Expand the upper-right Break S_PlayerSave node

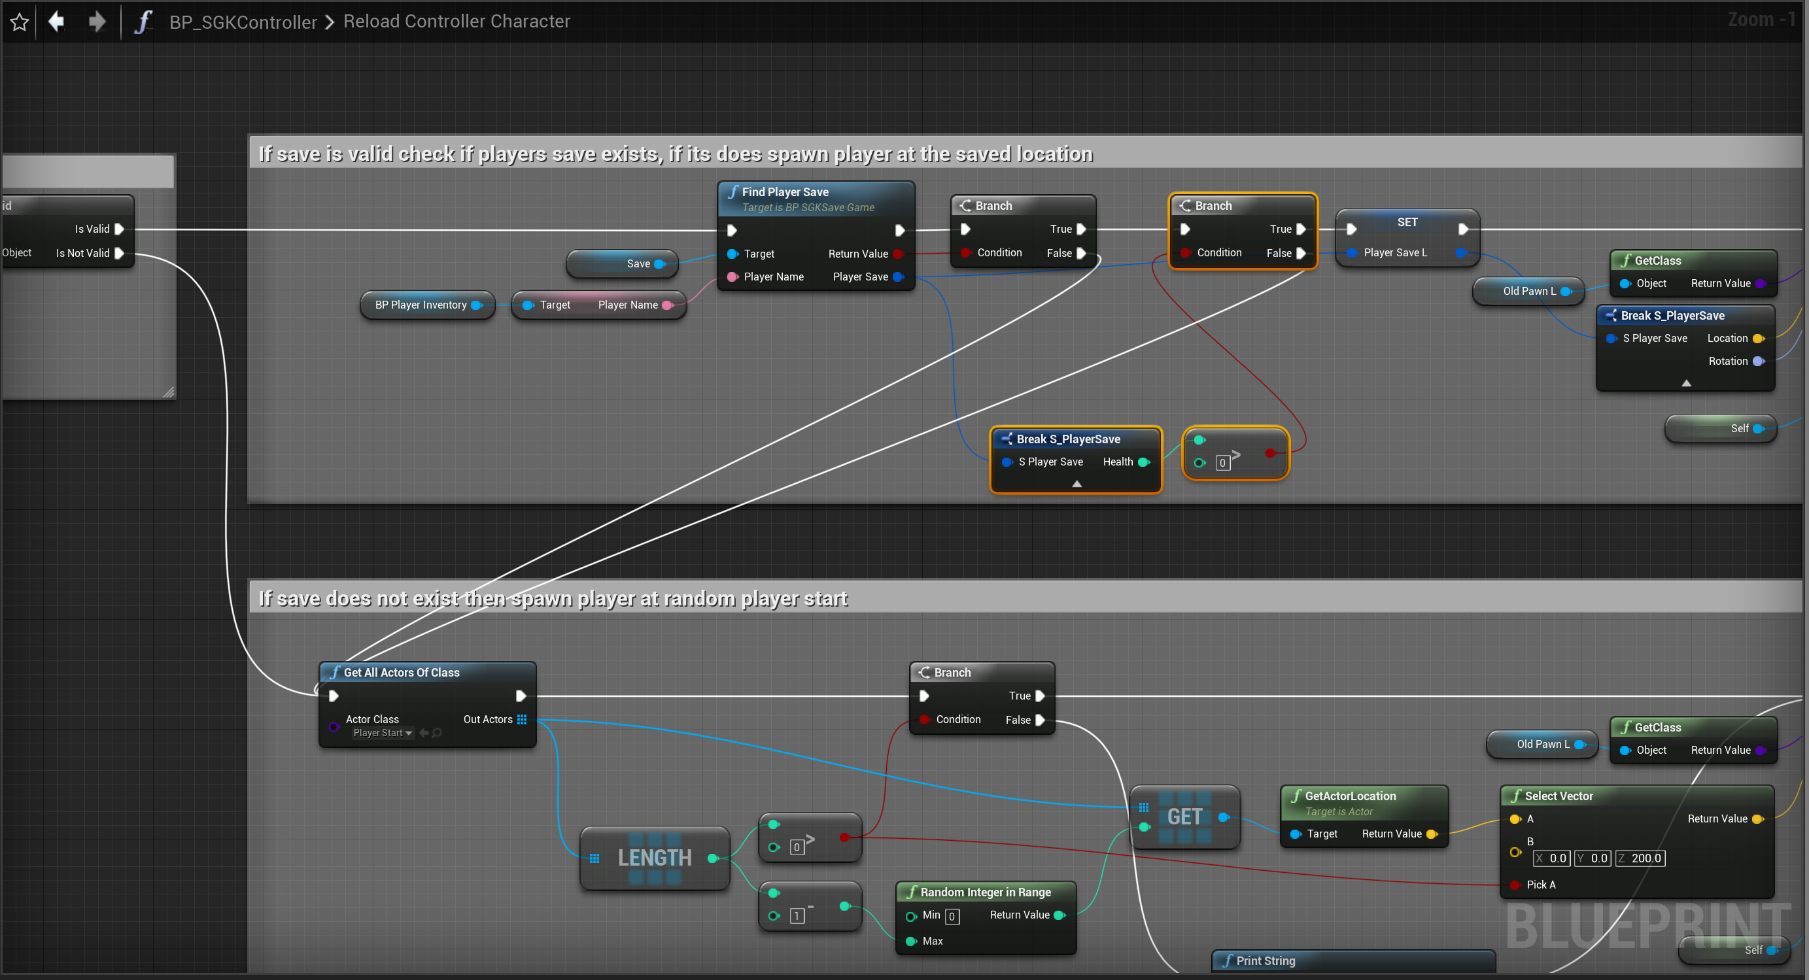(x=1685, y=383)
